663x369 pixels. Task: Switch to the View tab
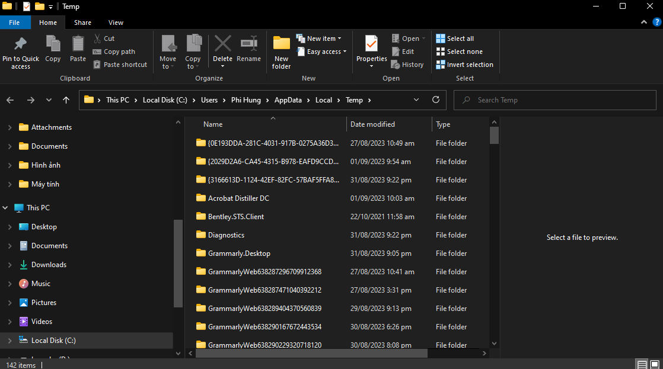116,22
